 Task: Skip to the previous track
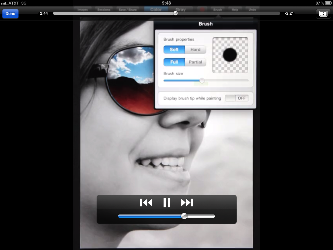coord(146,202)
